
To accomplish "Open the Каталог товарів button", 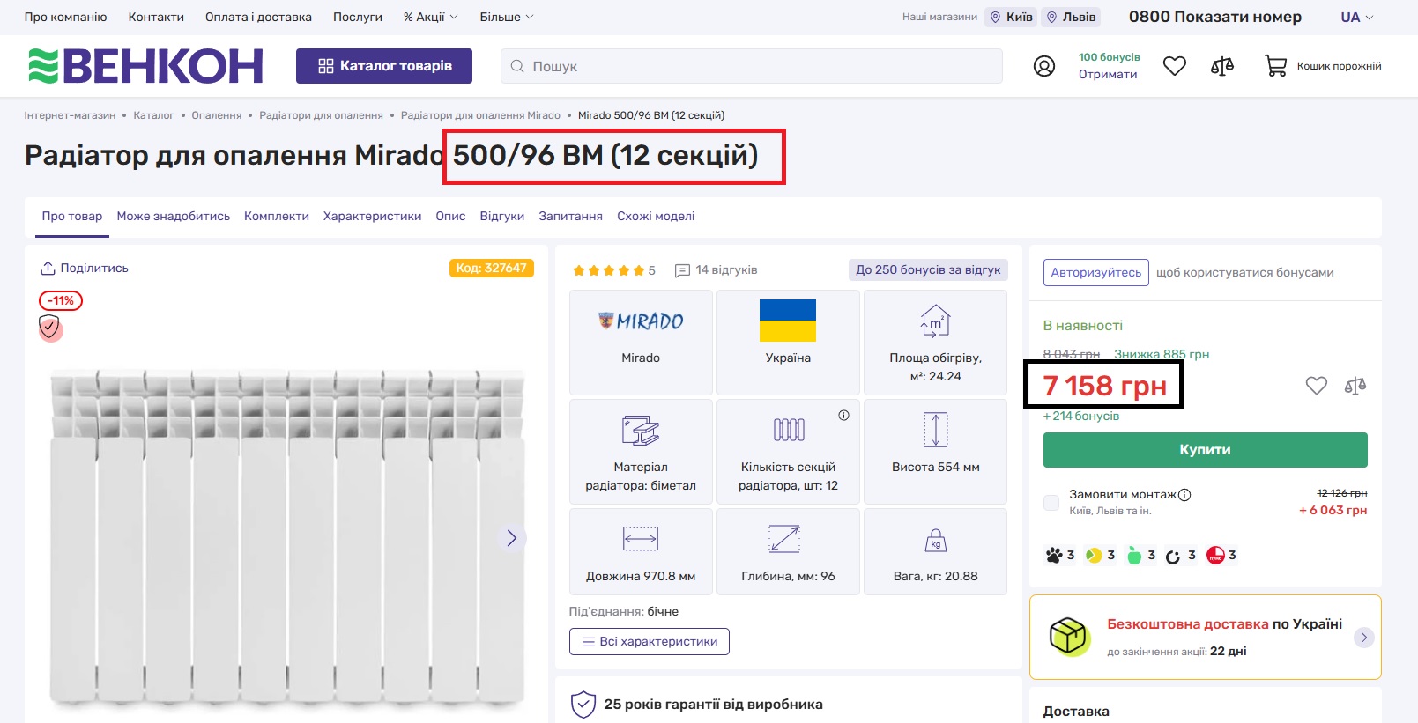I will (x=384, y=66).
